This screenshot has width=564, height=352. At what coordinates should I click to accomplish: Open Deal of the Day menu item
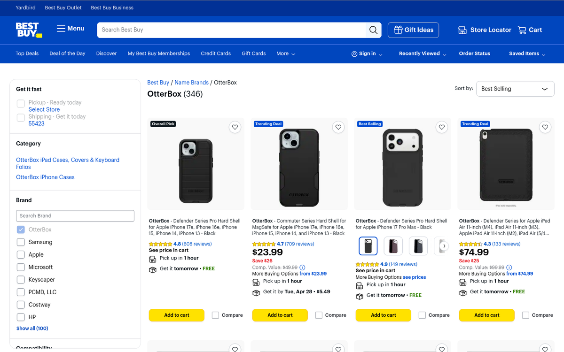tap(67, 54)
